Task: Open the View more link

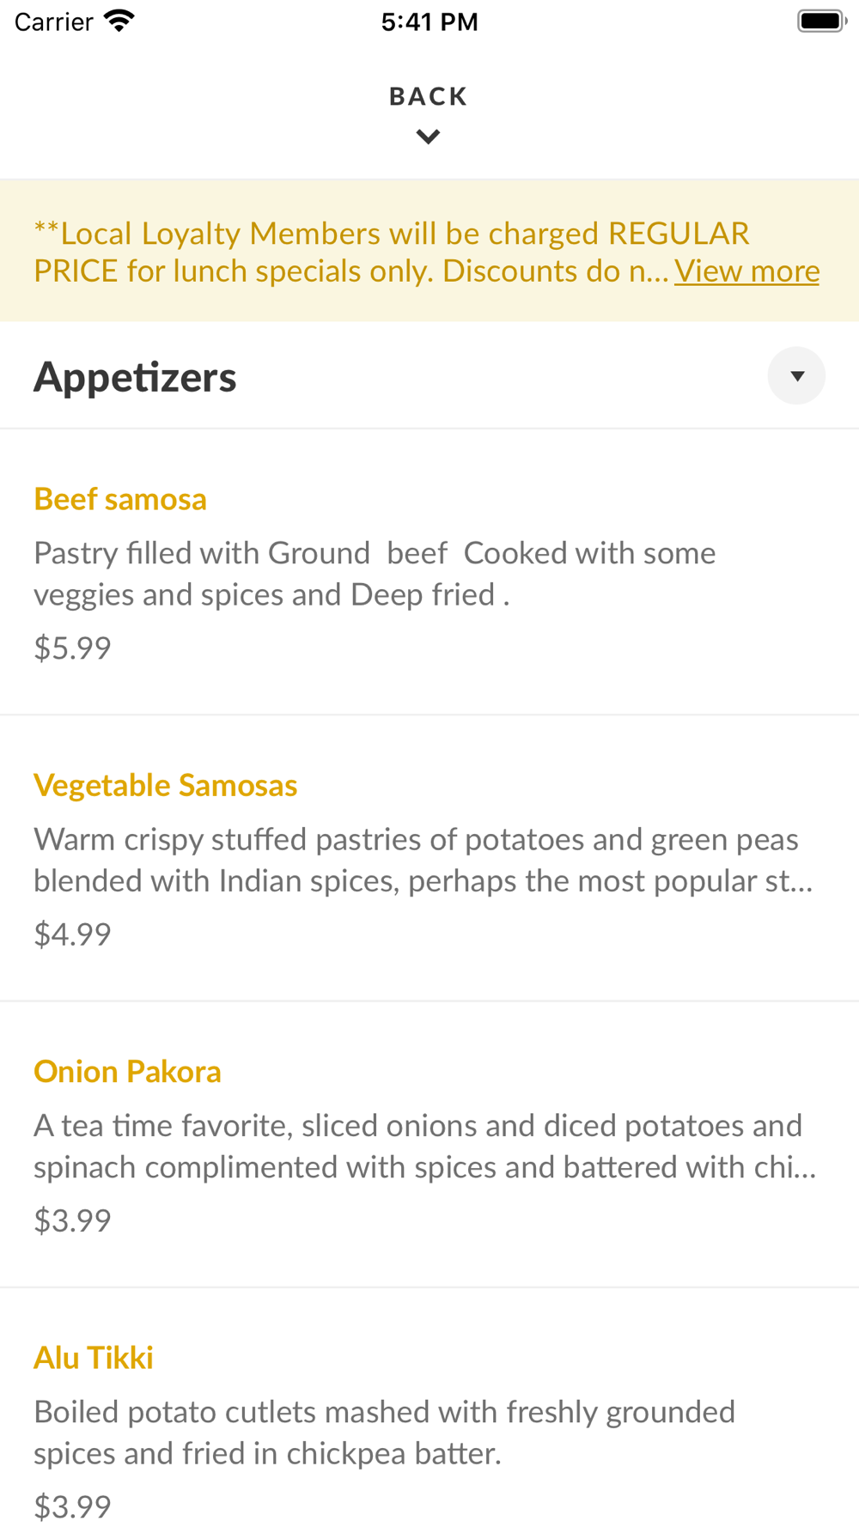Action: click(746, 271)
